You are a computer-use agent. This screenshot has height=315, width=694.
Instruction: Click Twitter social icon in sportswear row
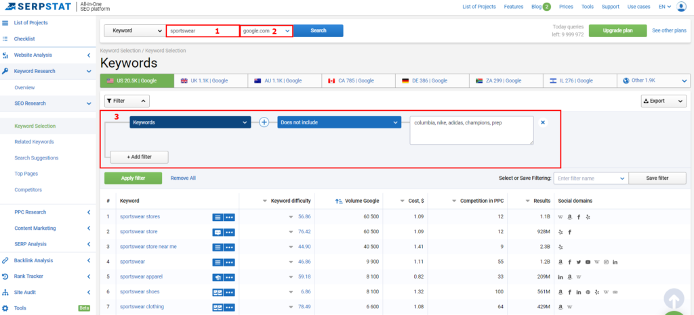579,262
